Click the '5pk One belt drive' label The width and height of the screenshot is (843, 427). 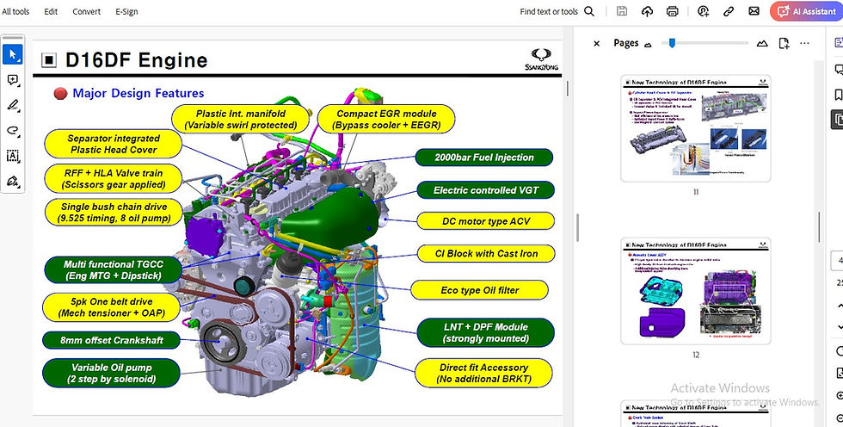[x=111, y=307]
